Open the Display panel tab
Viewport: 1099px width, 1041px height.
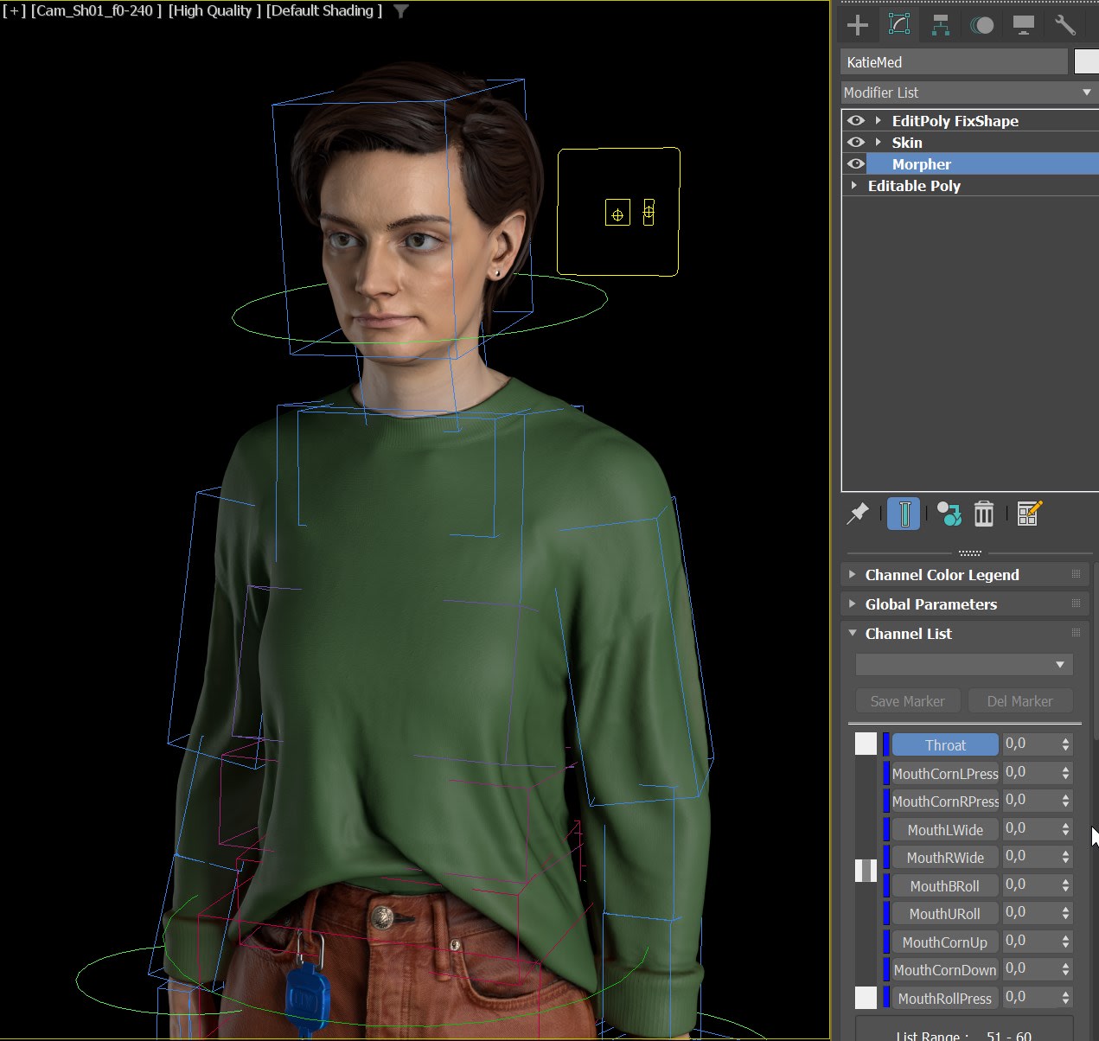pos(1023,25)
